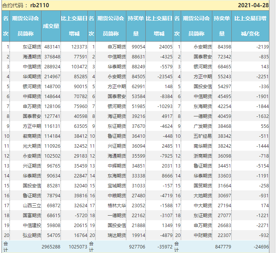Click volume value 288924
This screenshot has width=277, height=253.
(x=52, y=67)
